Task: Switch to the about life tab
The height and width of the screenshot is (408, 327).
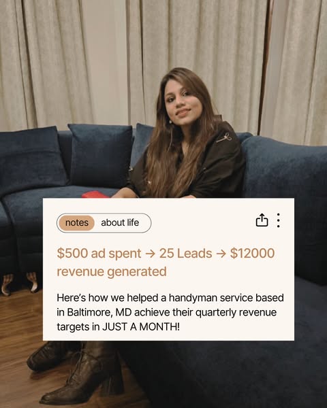Action: (120, 223)
